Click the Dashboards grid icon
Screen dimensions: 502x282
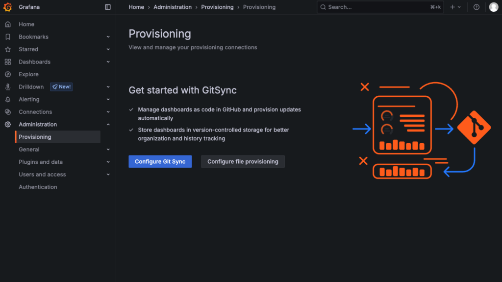7,62
